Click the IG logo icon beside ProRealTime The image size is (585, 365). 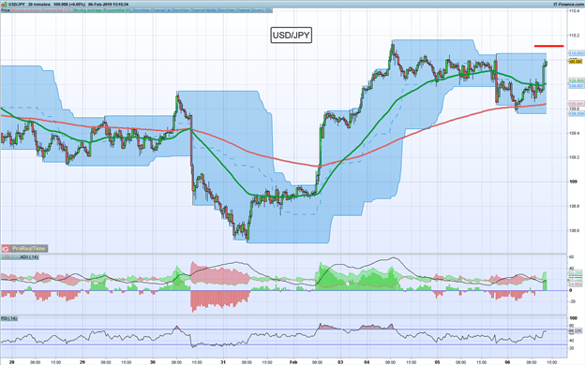6,248
